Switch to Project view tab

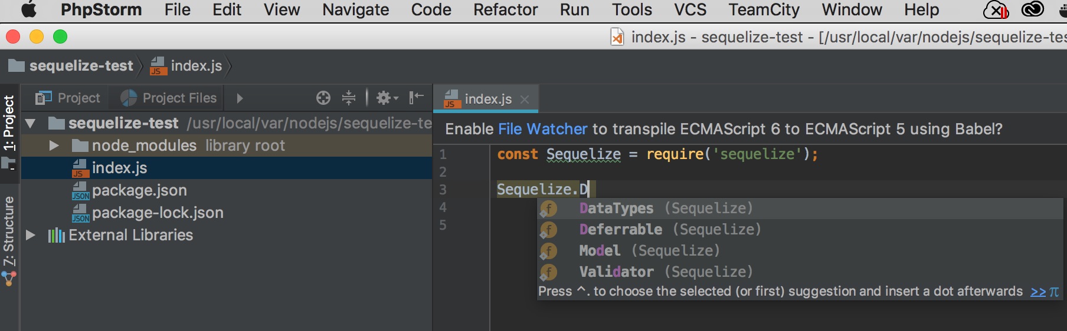(67, 98)
